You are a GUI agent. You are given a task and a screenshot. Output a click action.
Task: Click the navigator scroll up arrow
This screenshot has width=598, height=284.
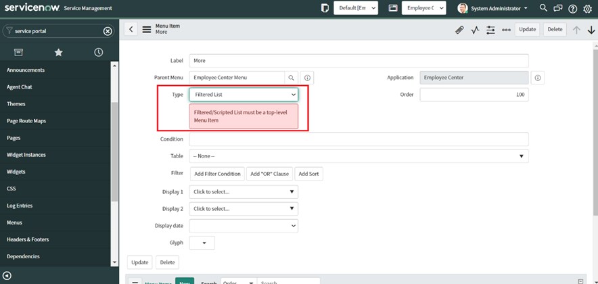point(115,66)
